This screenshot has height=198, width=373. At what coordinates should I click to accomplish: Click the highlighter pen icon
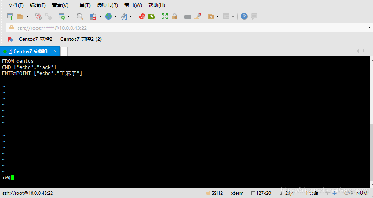pos(198,16)
